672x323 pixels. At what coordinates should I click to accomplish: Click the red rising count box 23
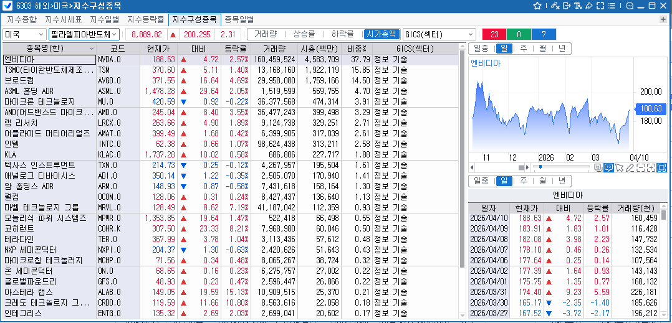pos(494,34)
